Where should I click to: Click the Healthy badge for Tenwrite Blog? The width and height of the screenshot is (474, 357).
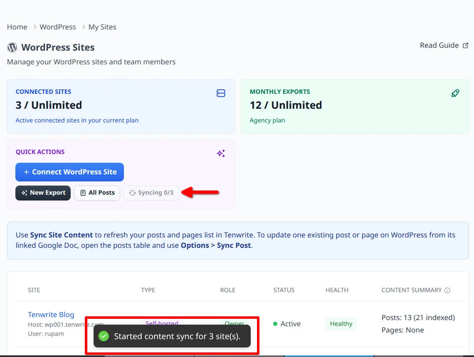tap(341, 324)
